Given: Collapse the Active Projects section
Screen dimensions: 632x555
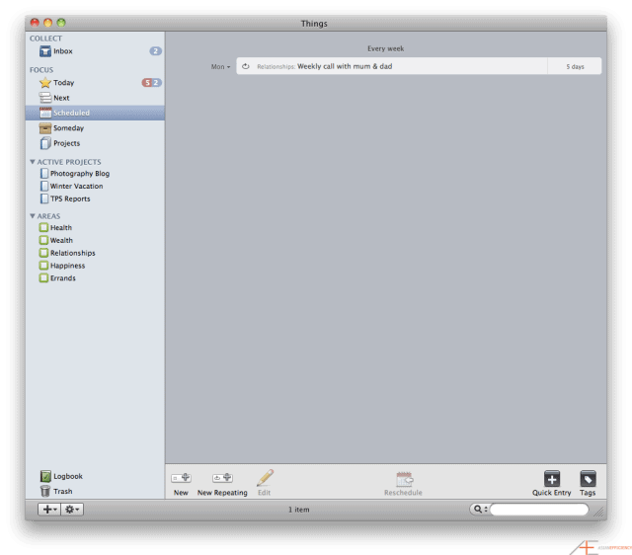Looking at the screenshot, I should (x=33, y=162).
